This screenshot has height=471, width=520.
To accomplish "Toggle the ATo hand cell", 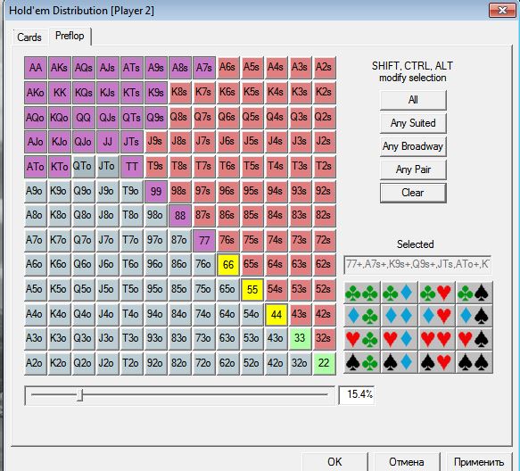I will [36, 166].
